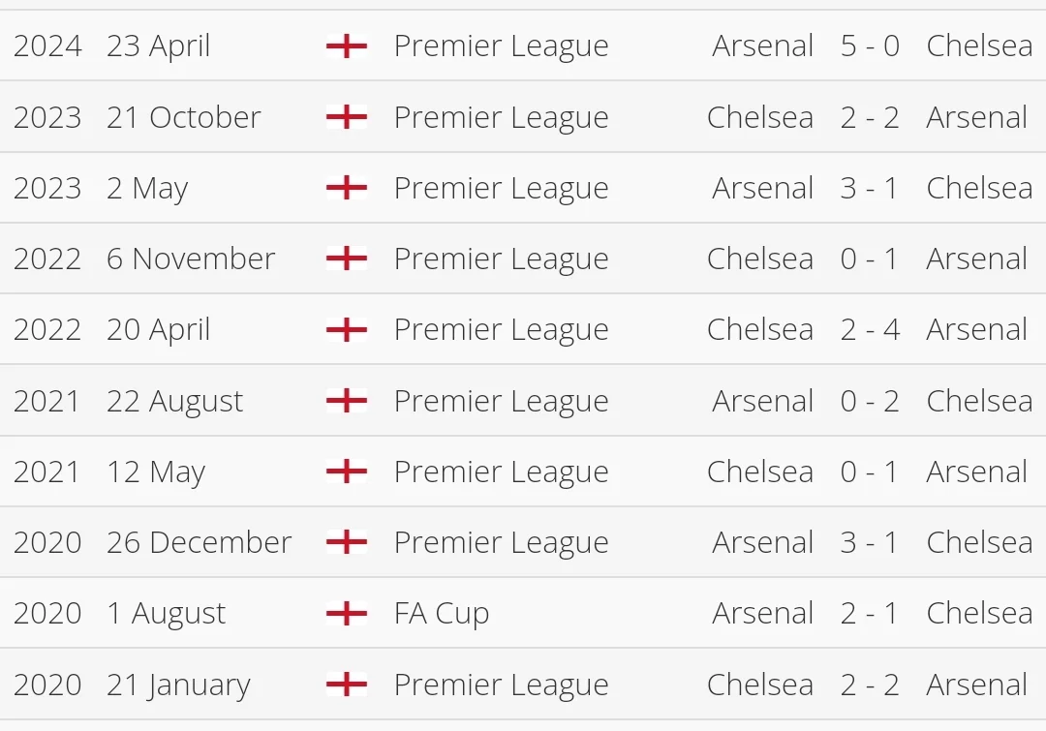
Task: Click England flag on 2 May row
Action: pos(347,188)
